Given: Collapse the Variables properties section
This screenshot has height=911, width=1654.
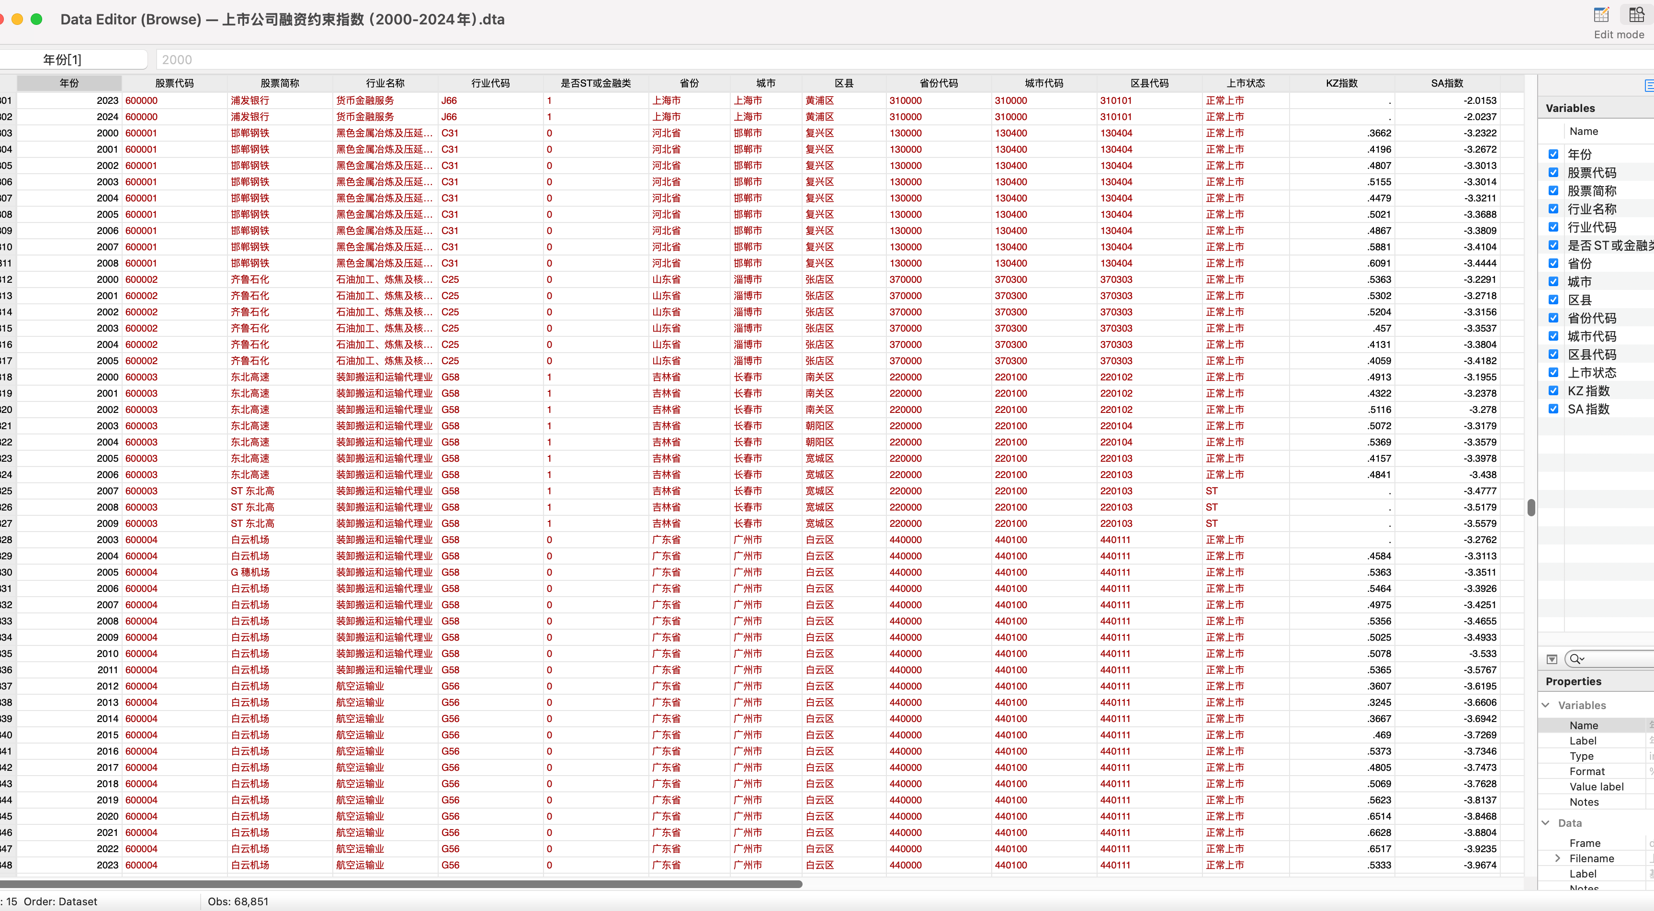Looking at the screenshot, I should [1546, 705].
